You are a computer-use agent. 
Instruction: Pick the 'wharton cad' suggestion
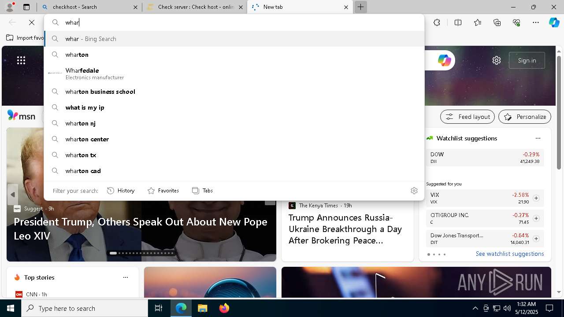[x=234, y=171]
